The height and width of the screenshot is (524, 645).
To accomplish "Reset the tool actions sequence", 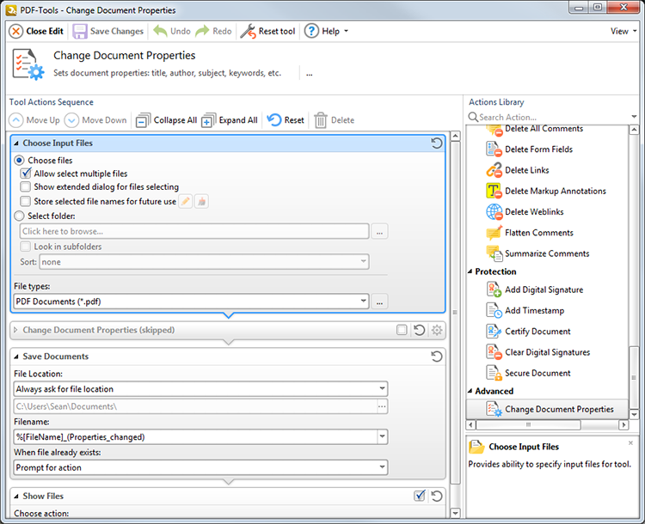I will [x=286, y=120].
